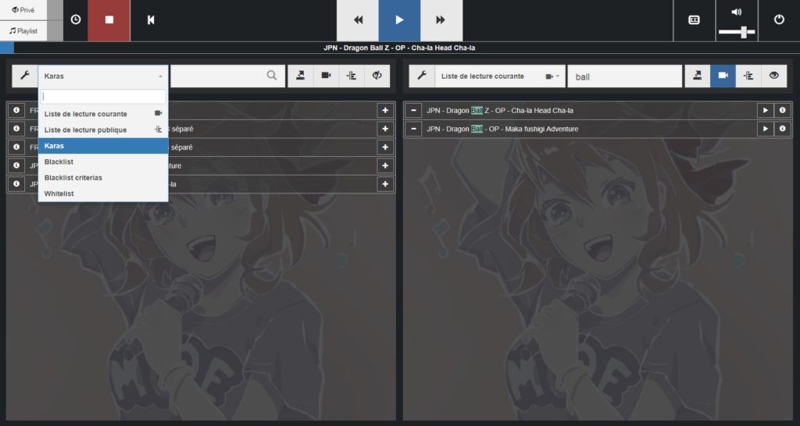Screen dimensions: 800x426
Task: Click the public-list icon in right panel toolbar
Action: click(x=748, y=76)
